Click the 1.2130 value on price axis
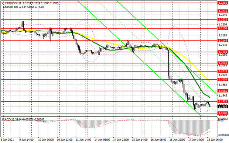Screen dimensions: 229x143 coord(223,45)
